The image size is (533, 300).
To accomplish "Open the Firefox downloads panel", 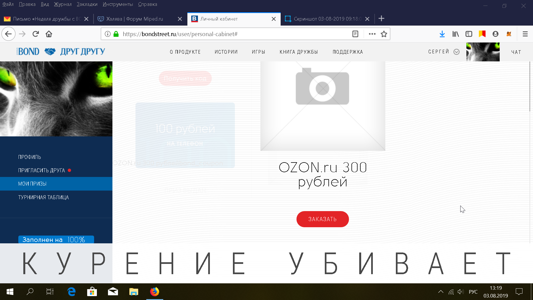I will click(442, 34).
